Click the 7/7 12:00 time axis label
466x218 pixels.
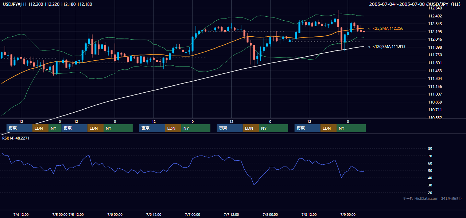(231, 214)
